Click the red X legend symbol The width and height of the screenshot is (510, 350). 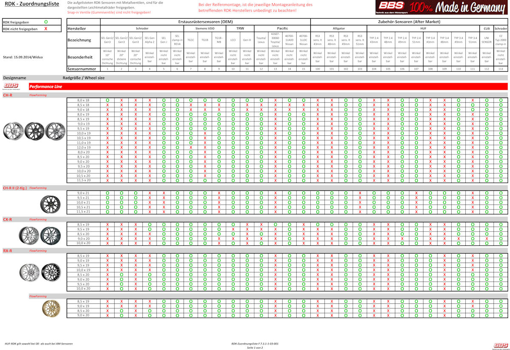point(46,29)
